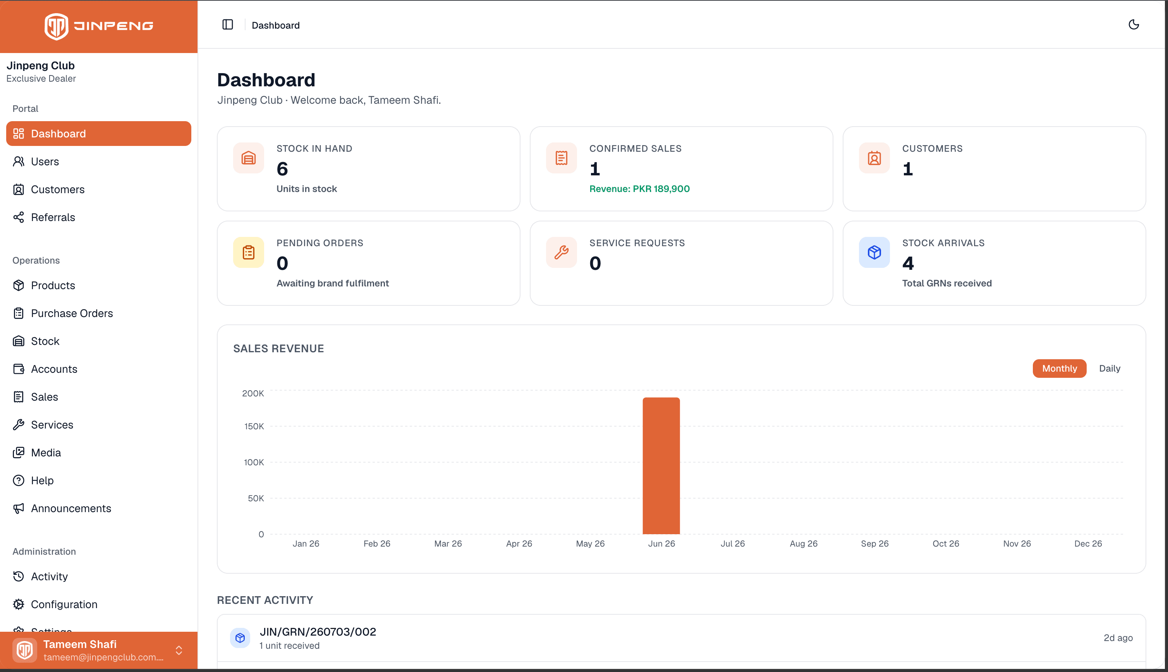Open the Services page
Viewport: 1168px width, 672px height.
pos(99,425)
